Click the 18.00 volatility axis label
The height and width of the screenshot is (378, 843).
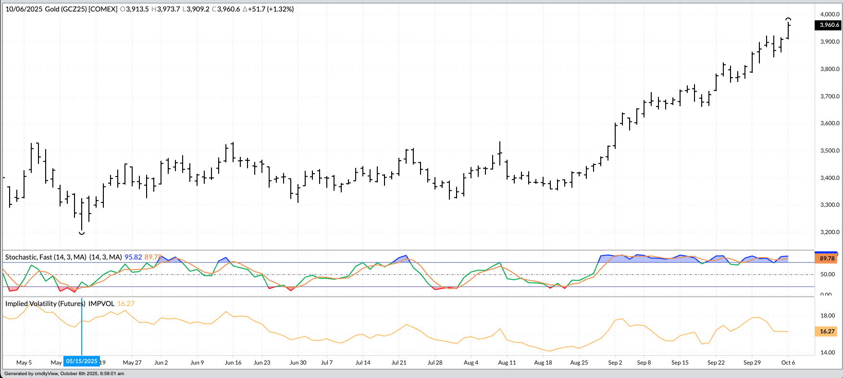(x=828, y=316)
